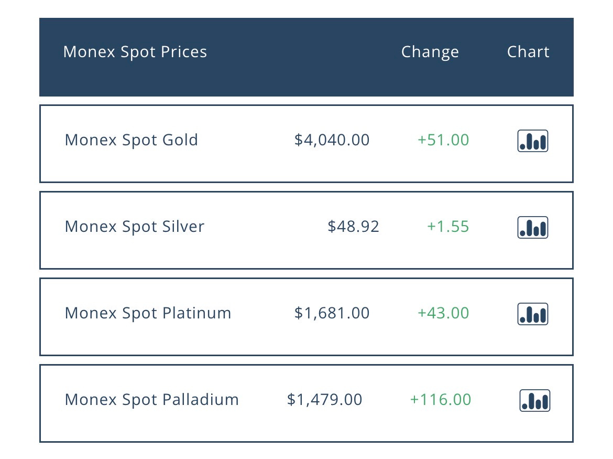Open the Monex Spot Gold chart icon

532,141
